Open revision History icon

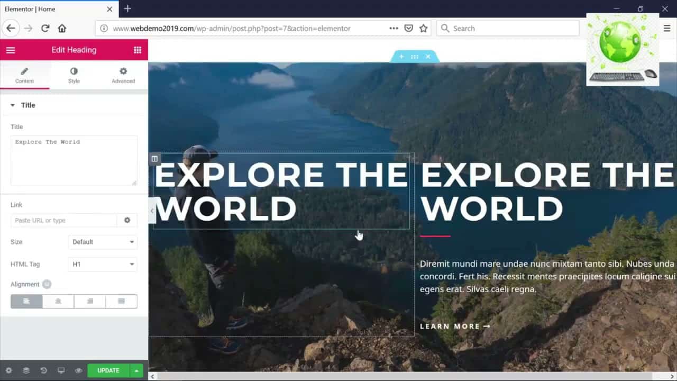(x=44, y=370)
